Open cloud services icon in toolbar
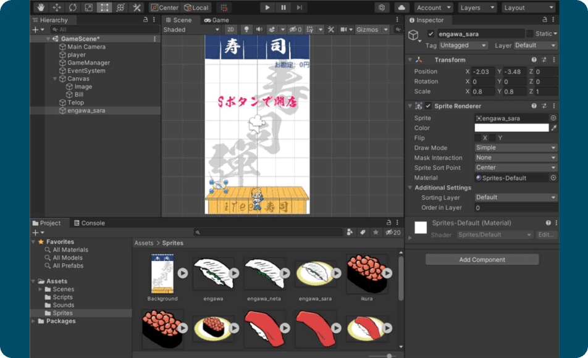This screenshot has width=588, height=358. (x=402, y=7)
